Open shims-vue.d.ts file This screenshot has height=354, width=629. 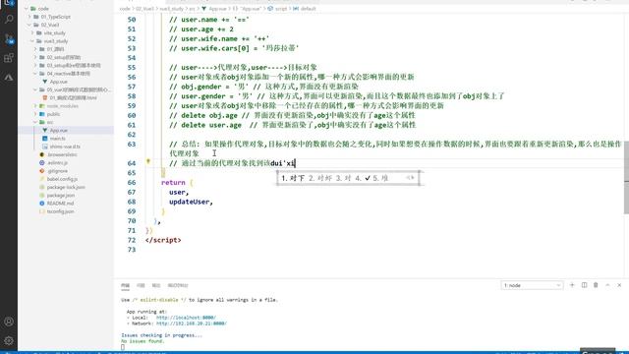65,147
